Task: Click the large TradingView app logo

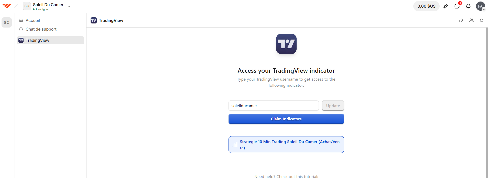Action: pyautogui.click(x=286, y=44)
